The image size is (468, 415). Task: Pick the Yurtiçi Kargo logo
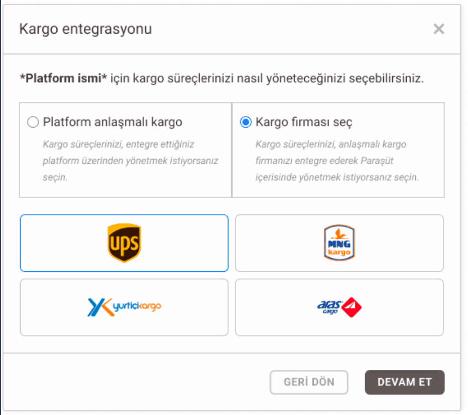[124, 307]
